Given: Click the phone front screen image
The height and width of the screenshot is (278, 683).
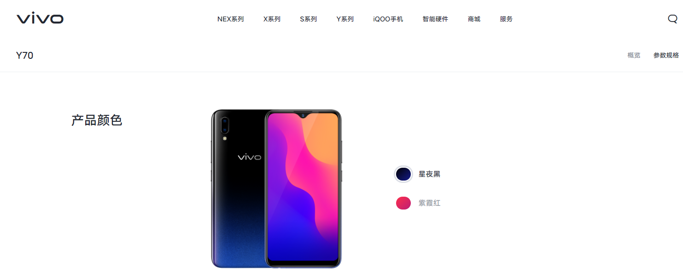Looking at the screenshot, I should (x=303, y=189).
